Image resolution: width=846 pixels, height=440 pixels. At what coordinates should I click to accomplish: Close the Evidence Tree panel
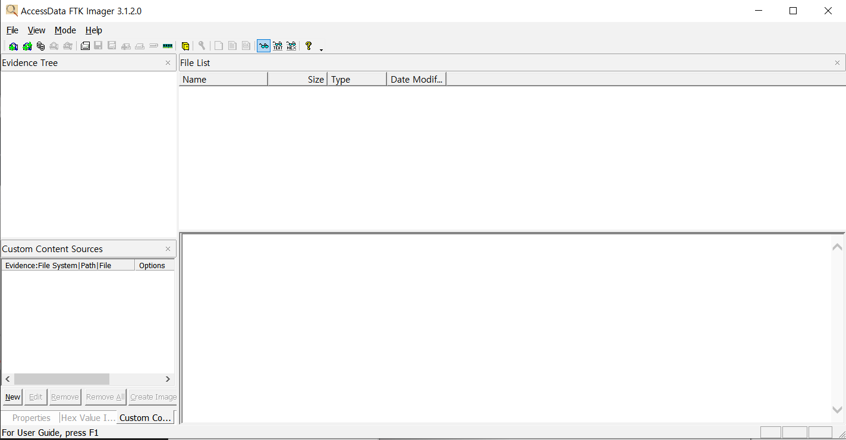point(168,62)
